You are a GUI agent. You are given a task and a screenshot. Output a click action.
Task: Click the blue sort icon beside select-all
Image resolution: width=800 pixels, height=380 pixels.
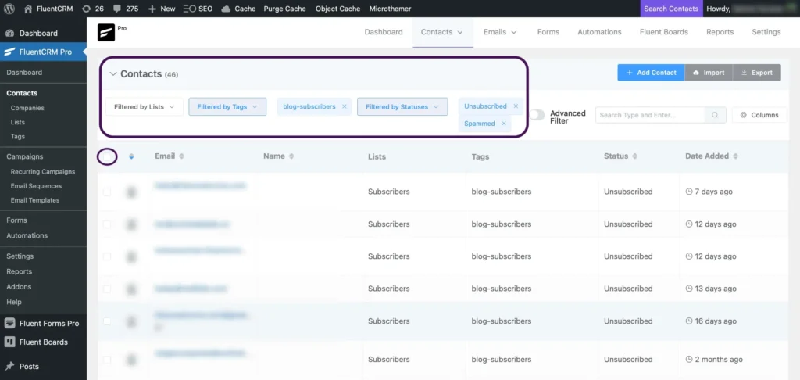(x=131, y=157)
